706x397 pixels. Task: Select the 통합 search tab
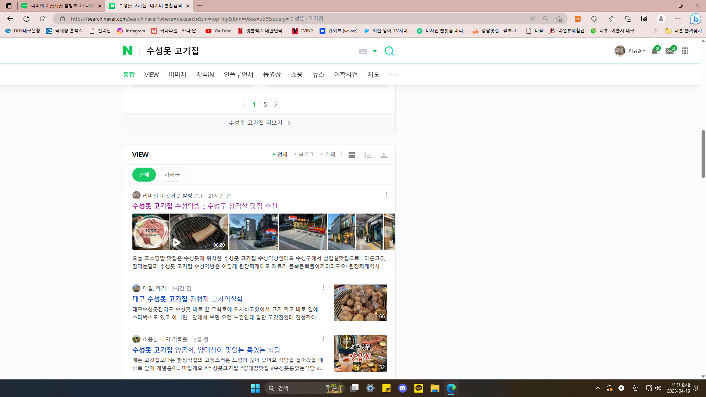[x=129, y=74]
